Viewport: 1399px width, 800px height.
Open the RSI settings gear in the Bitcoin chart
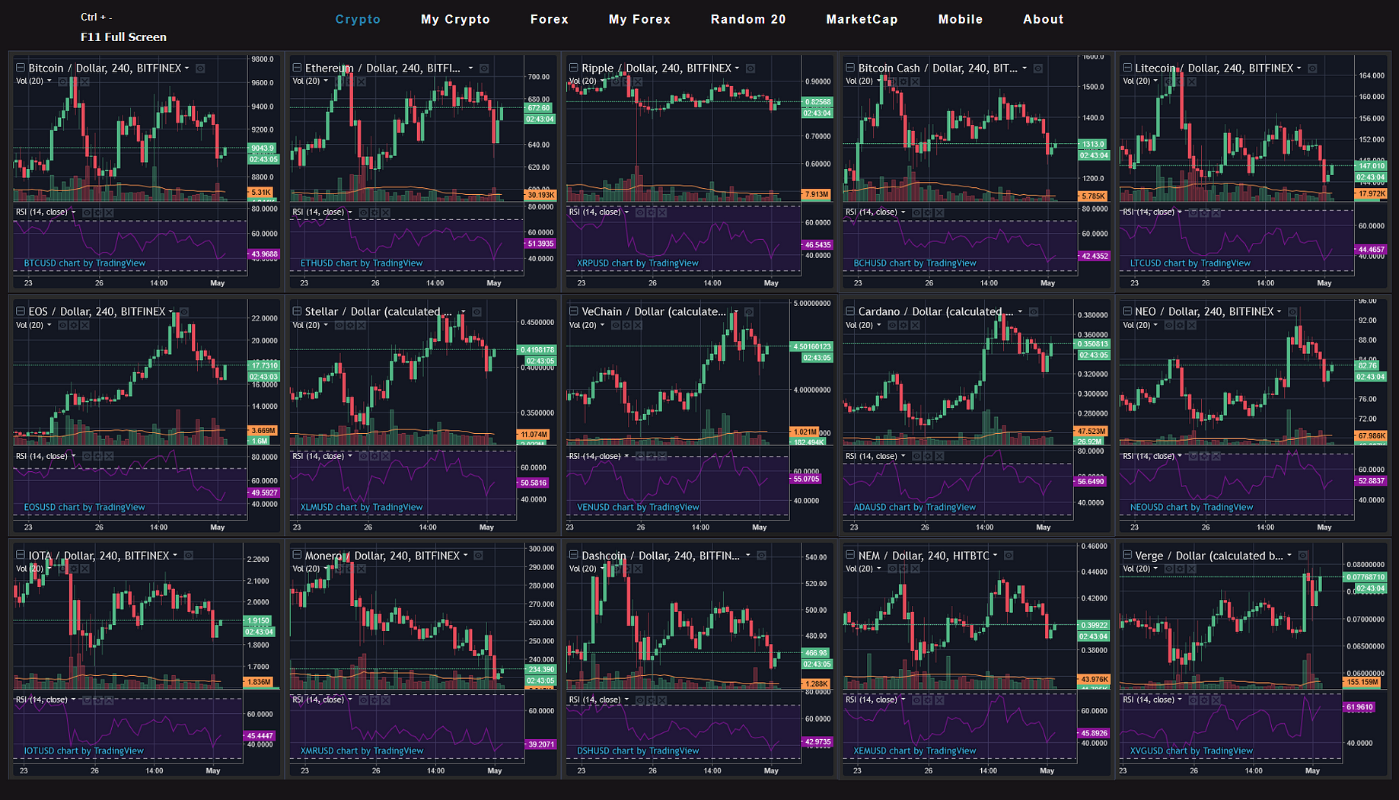(x=98, y=213)
